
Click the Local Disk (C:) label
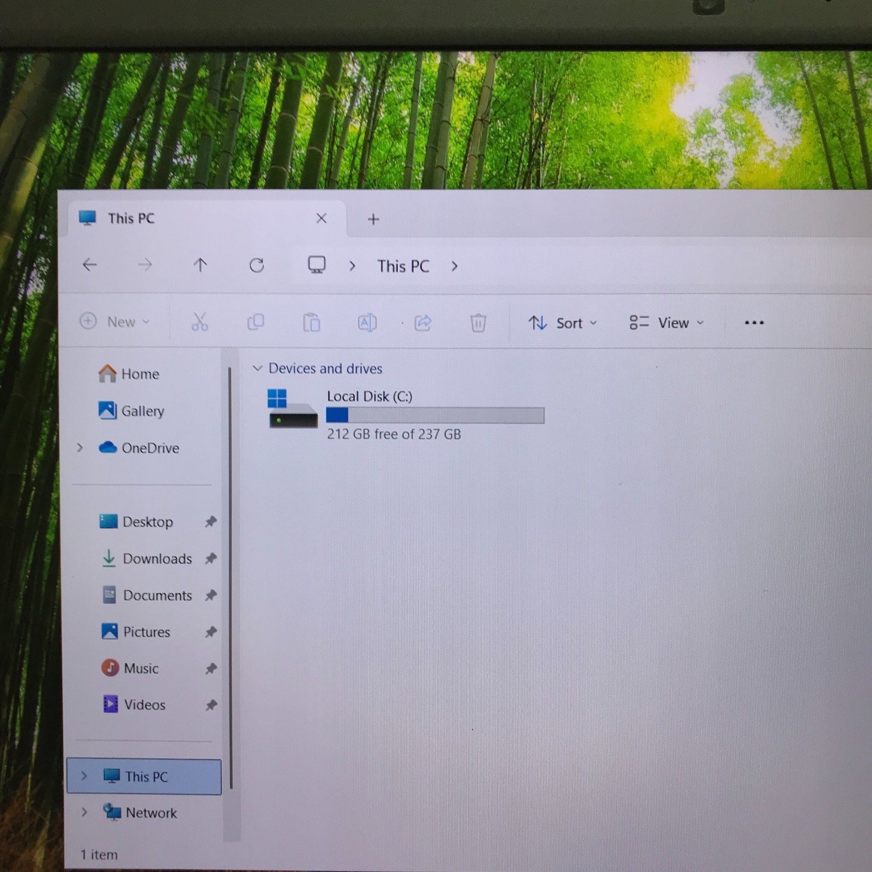tap(370, 396)
